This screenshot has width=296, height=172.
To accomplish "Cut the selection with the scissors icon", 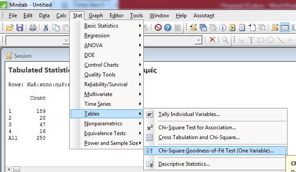I will [x=46, y=28].
